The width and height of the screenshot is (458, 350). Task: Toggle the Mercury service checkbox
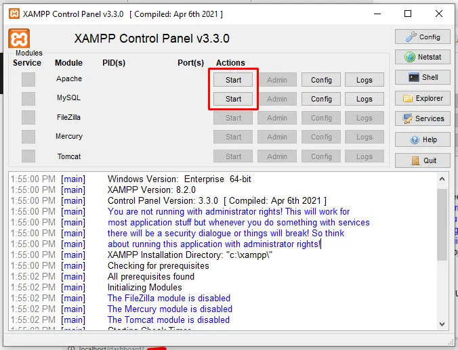(x=28, y=137)
